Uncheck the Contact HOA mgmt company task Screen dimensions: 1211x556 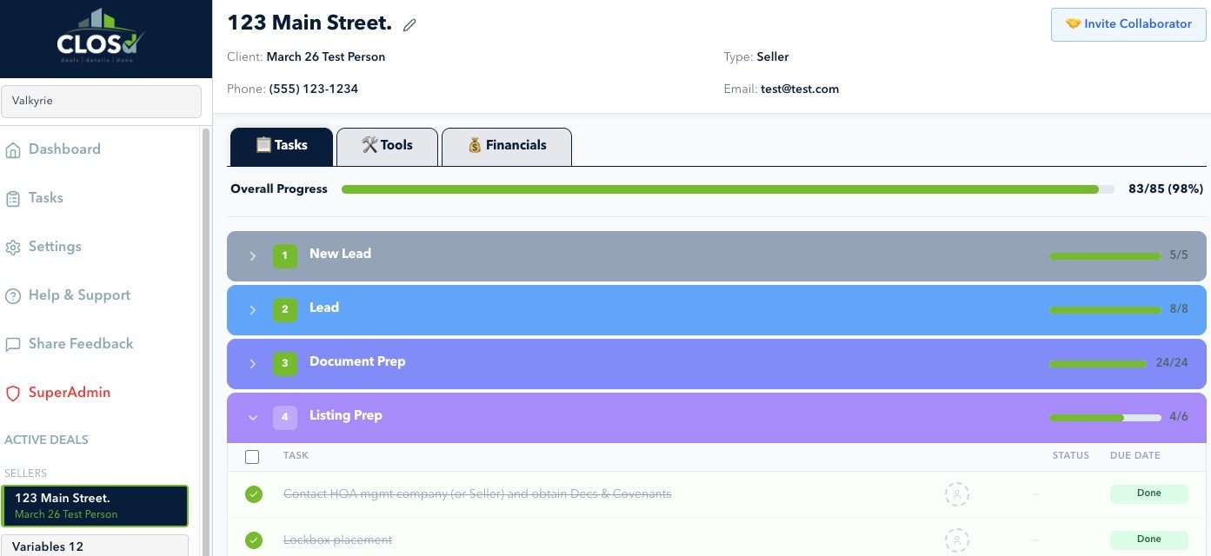point(253,493)
